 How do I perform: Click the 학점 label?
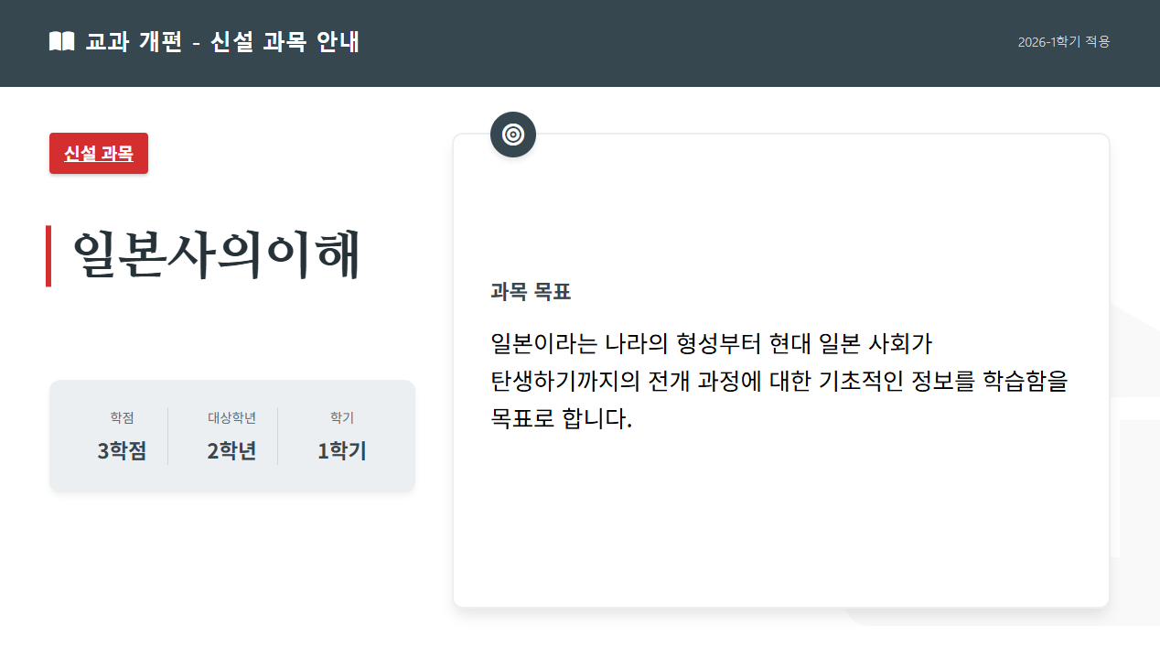click(122, 418)
